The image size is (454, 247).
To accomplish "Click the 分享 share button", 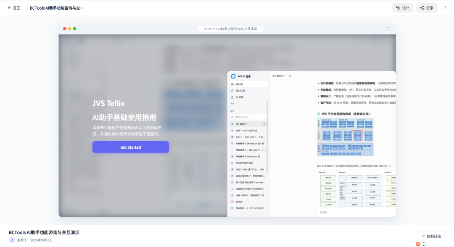I will [427, 8].
